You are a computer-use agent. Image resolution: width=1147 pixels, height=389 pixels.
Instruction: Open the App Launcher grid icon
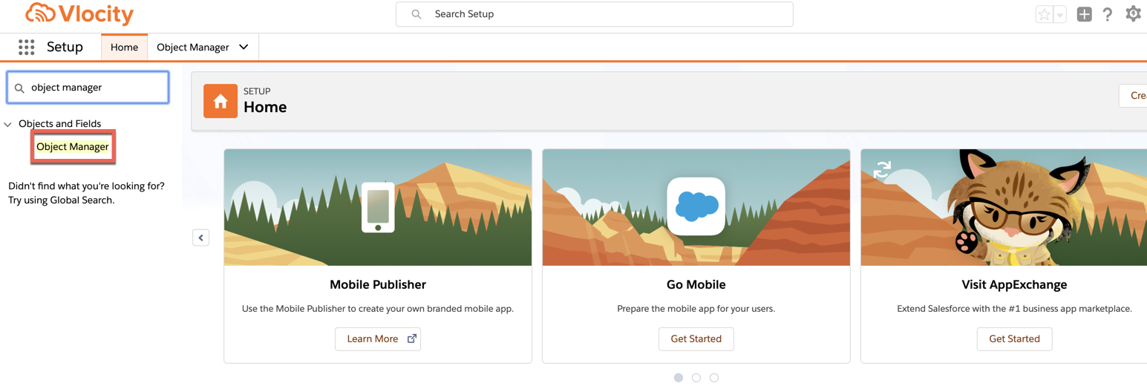pos(27,47)
